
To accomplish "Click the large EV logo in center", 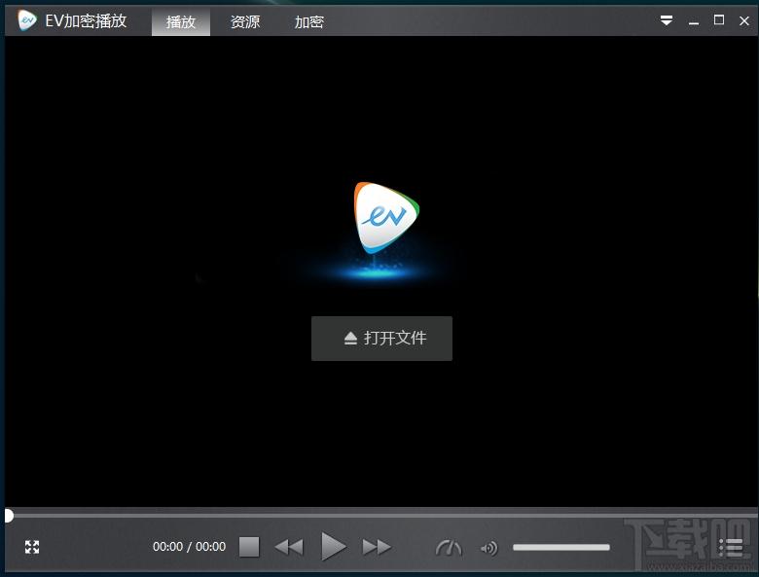I will 385,219.
